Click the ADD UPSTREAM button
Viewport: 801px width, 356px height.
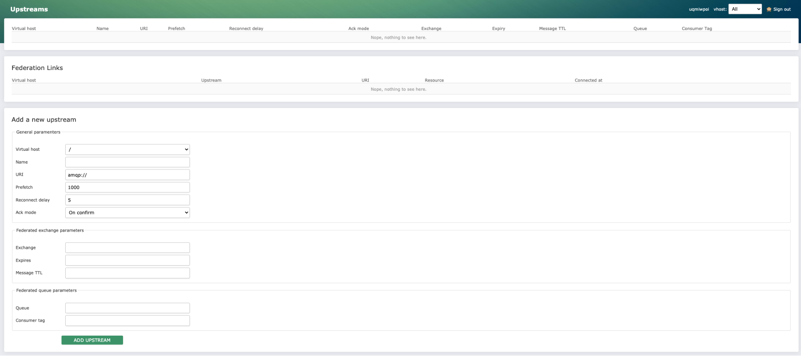point(92,340)
